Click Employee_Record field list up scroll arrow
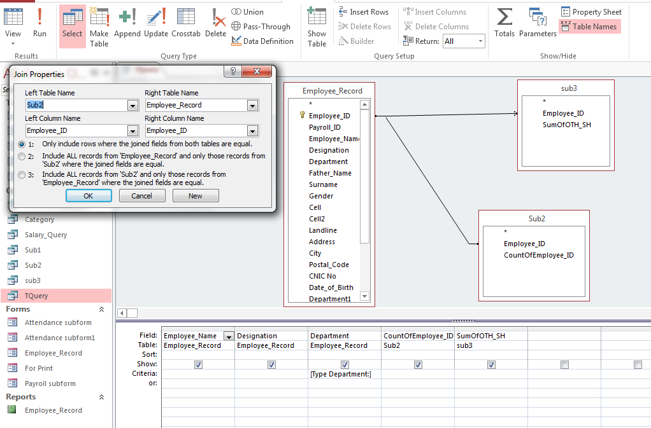Image resolution: width=651 pixels, height=428 pixels. pyautogui.click(x=364, y=104)
